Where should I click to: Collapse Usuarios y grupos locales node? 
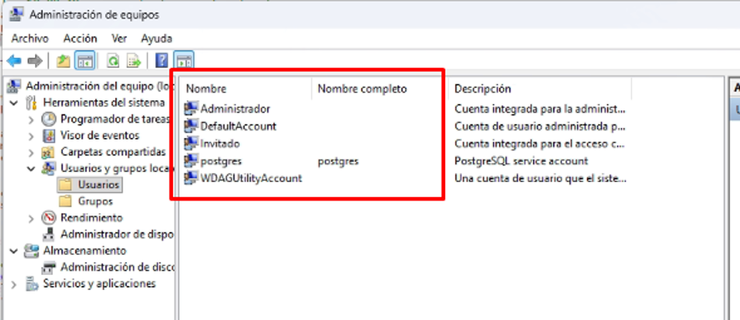[31, 169]
